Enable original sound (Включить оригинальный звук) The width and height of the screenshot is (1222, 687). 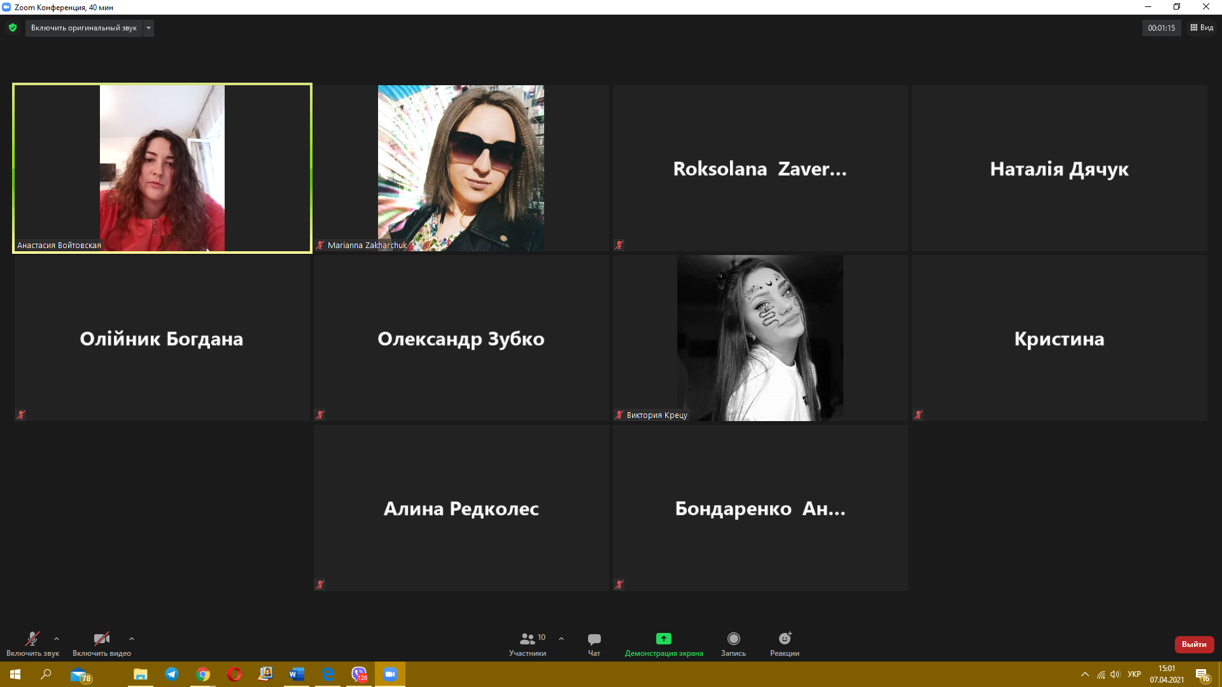click(84, 28)
